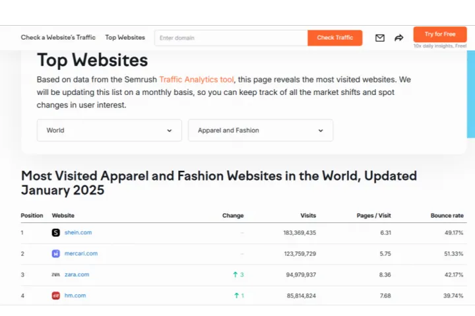Focus the Enter domain input field

point(231,38)
